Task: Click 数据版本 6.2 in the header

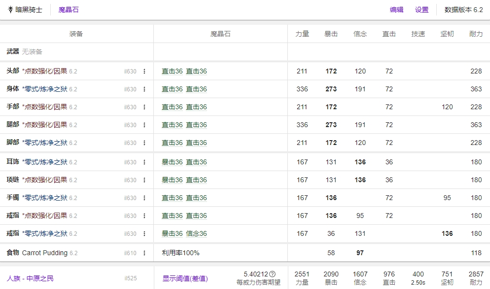Action: pyautogui.click(x=462, y=9)
